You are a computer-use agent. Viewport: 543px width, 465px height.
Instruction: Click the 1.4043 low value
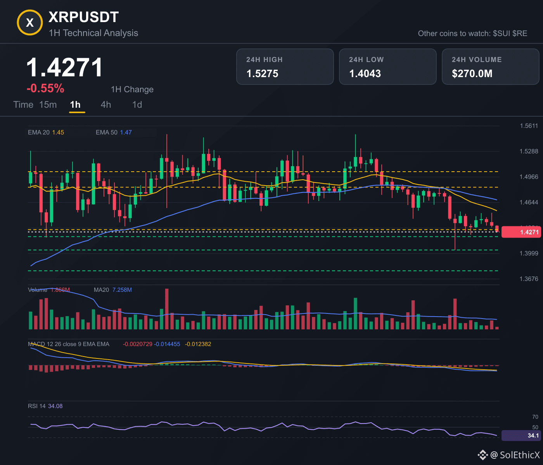pos(365,74)
